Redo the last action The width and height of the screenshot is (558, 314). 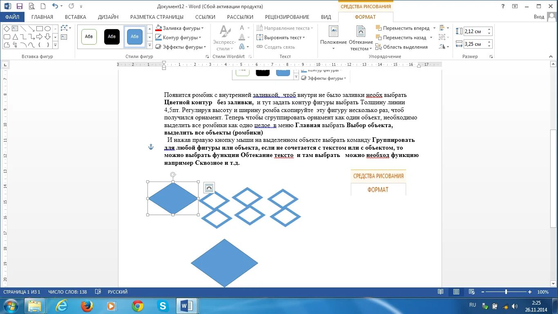[71, 6]
